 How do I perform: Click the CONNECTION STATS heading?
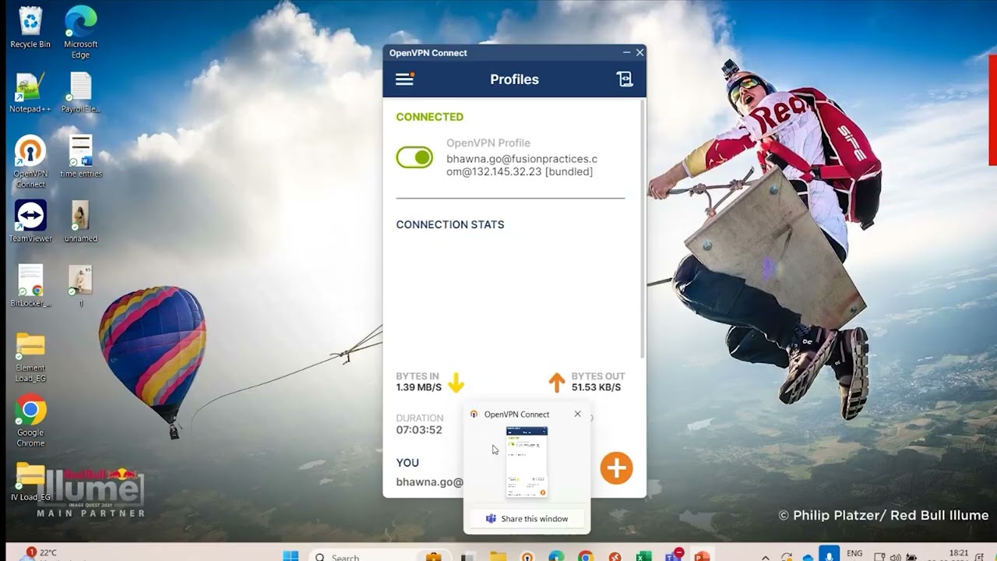[x=450, y=224]
